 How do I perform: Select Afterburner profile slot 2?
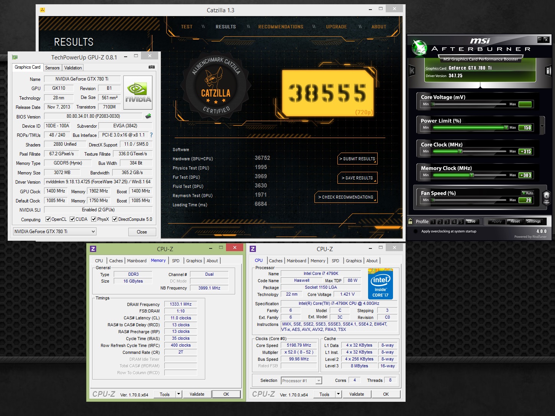coord(440,222)
